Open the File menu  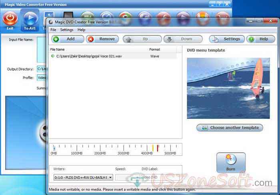point(53,30)
